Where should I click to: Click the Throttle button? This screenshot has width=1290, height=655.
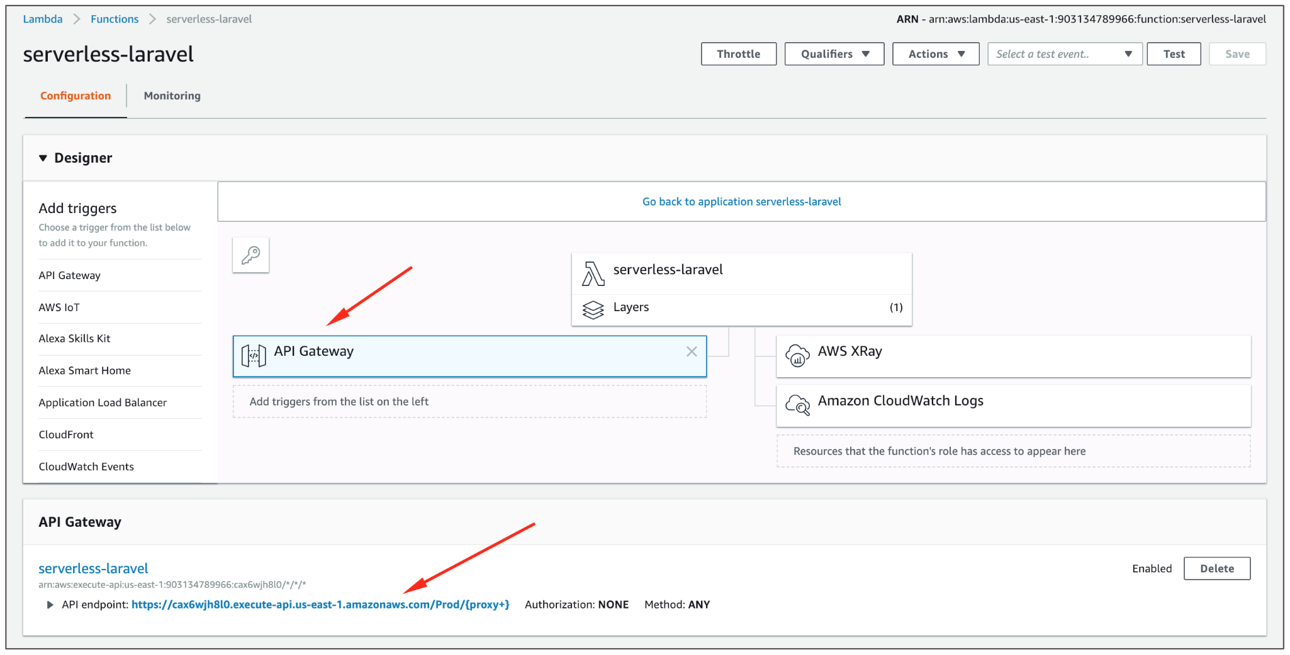coord(739,54)
